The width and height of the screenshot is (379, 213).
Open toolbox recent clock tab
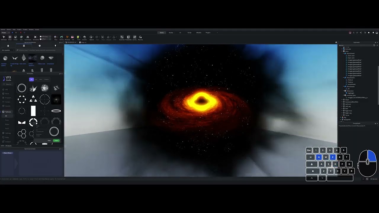point(39,46)
